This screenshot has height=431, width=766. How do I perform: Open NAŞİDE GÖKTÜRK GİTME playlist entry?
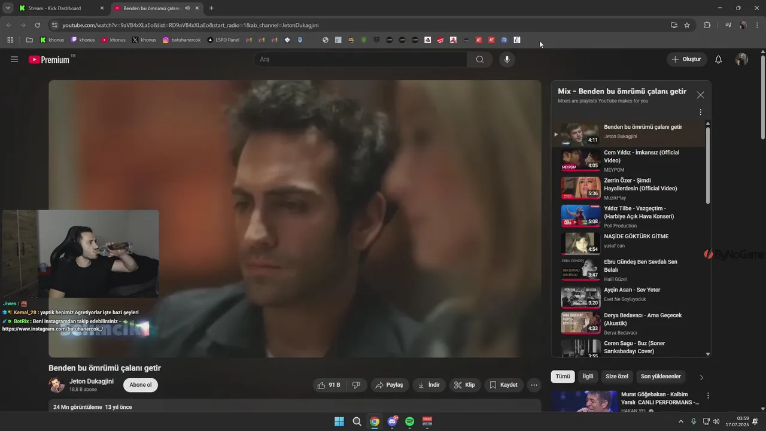click(628, 242)
